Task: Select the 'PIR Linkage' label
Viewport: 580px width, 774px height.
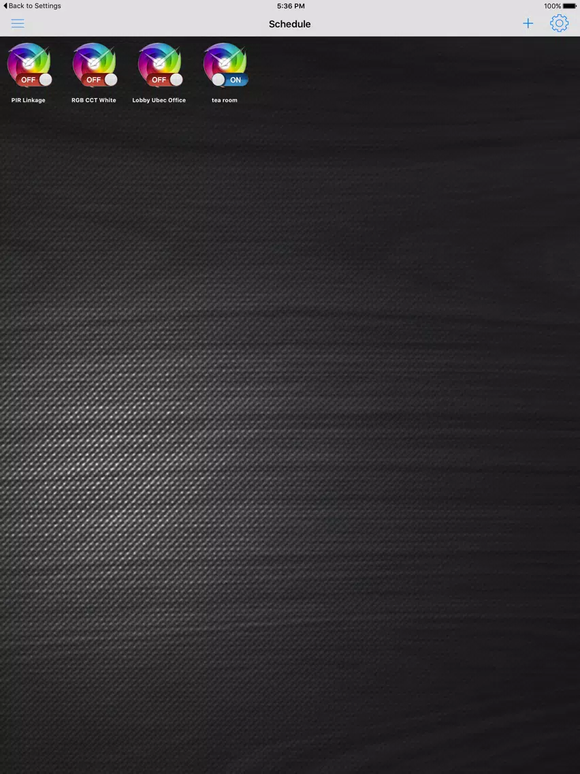Action: (x=28, y=100)
